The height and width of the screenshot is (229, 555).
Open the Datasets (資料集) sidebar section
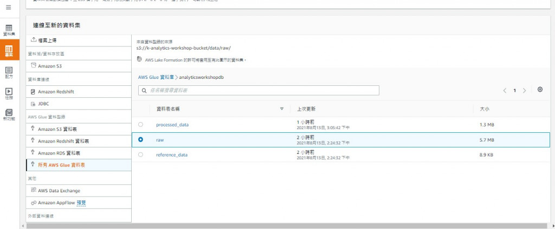(x=9, y=30)
